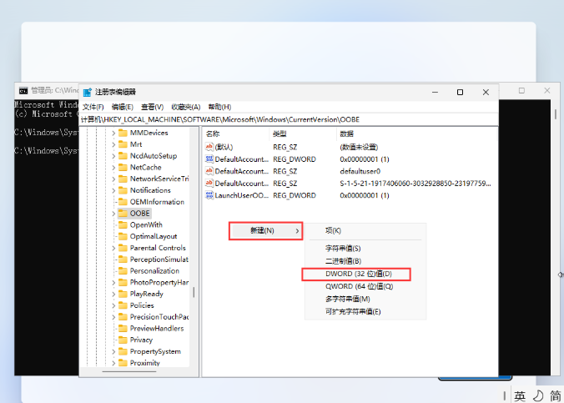
Task: Click the Registry Editor icon in title bar
Action: tap(88, 92)
